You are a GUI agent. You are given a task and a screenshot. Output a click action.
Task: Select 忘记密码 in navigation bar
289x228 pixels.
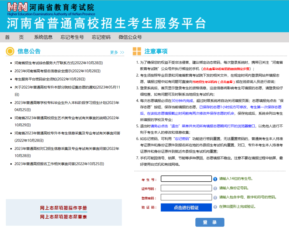(101, 37)
